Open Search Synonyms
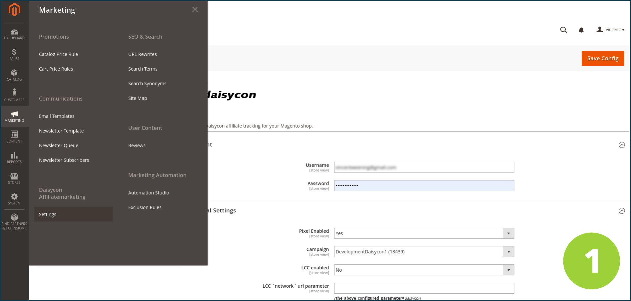The image size is (631, 301). 147,84
